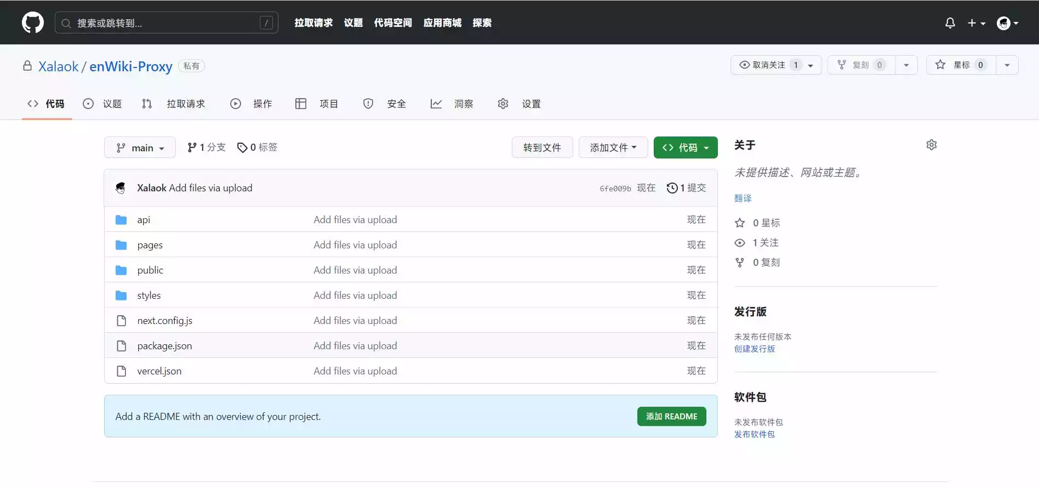This screenshot has height=489, width=1039.
Task: Click the styles folder icon
Action: (x=121, y=295)
